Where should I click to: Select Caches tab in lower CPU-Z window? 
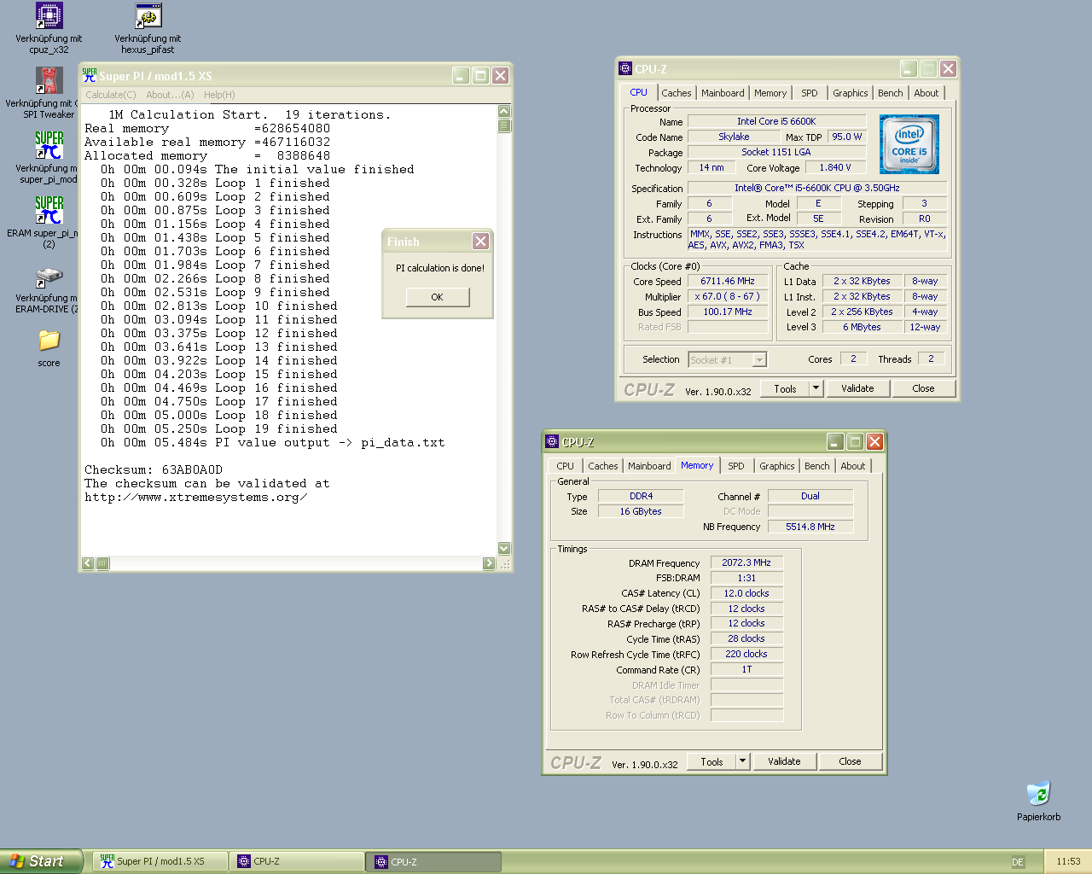point(603,466)
